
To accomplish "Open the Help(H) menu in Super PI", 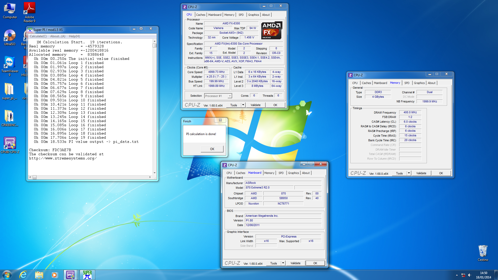I will click(x=74, y=36).
